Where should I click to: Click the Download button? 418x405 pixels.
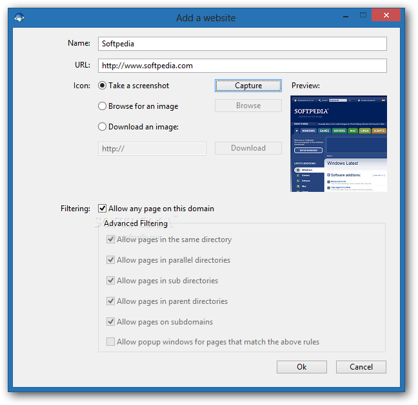point(248,148)
